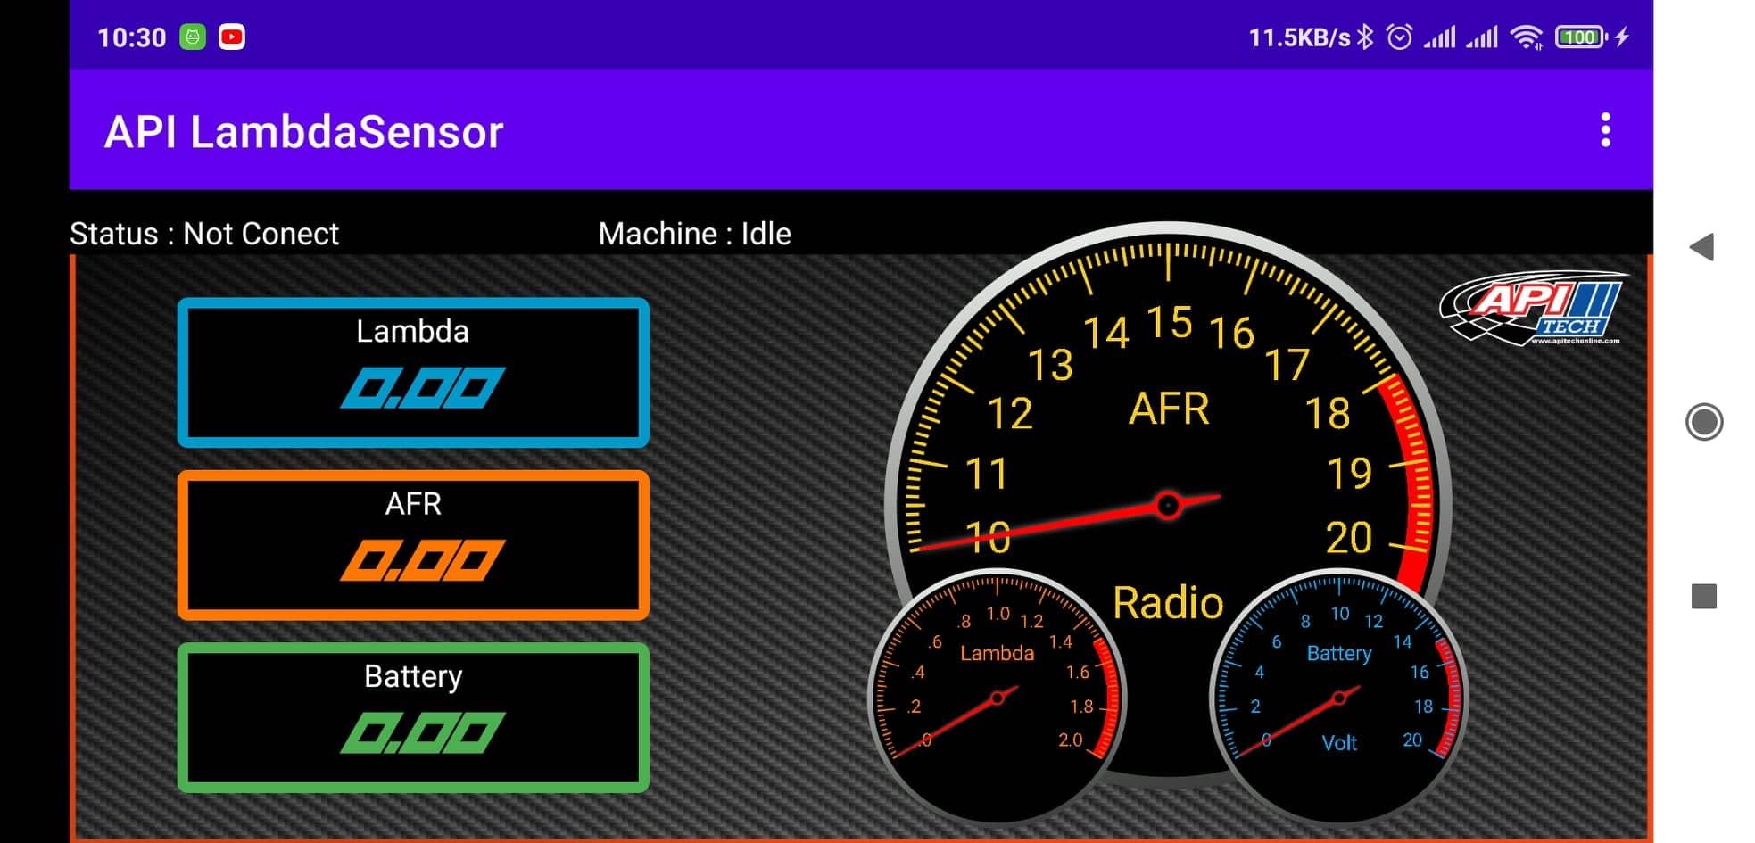
Task: Tap the Android recent apps square button
Action: [1703, 596]
